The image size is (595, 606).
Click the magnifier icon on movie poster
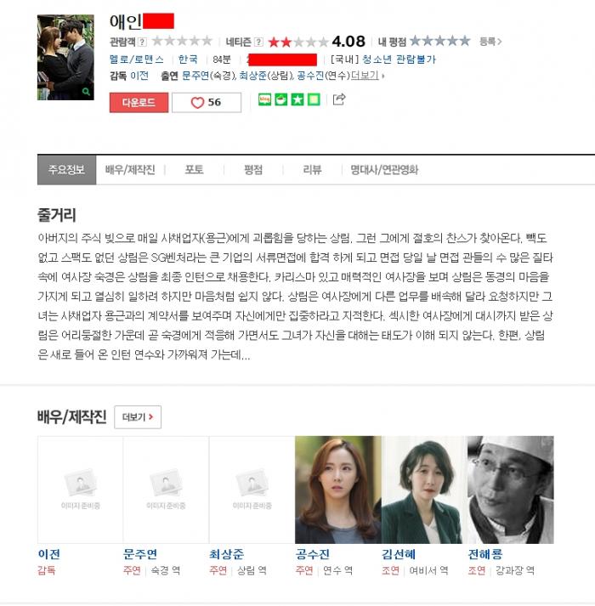point(86,92)
